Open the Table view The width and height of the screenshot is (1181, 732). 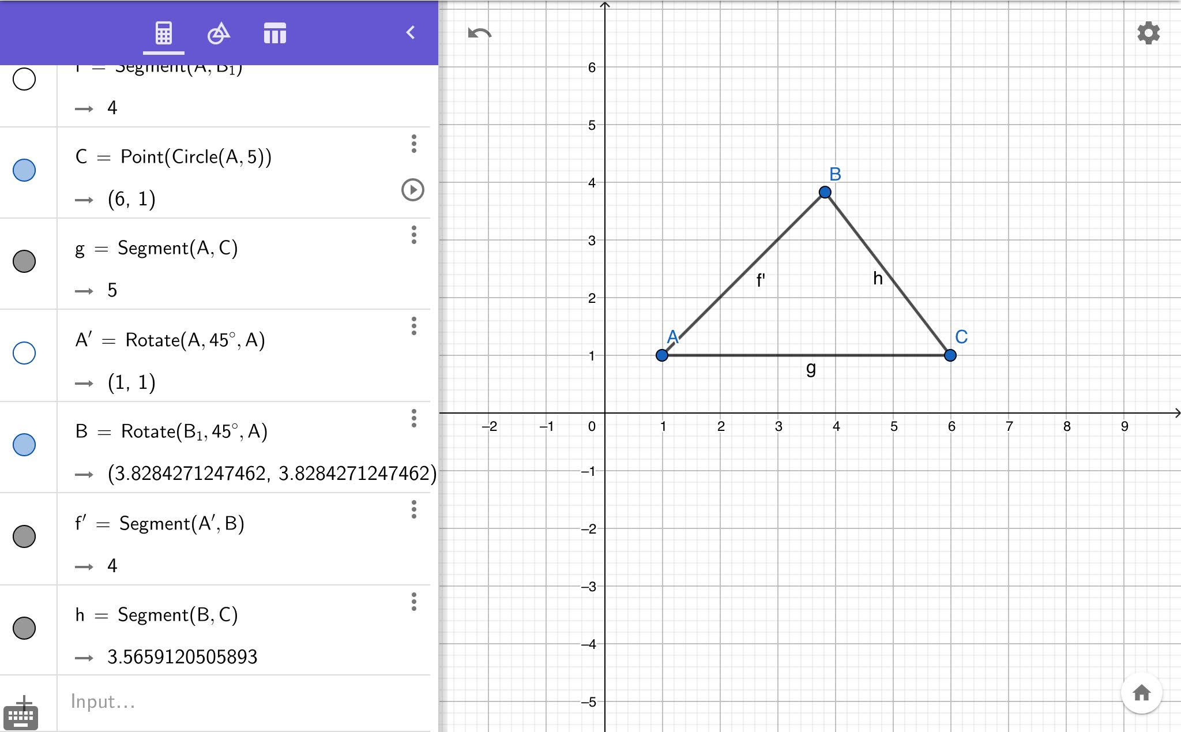(x=275, y=33)
